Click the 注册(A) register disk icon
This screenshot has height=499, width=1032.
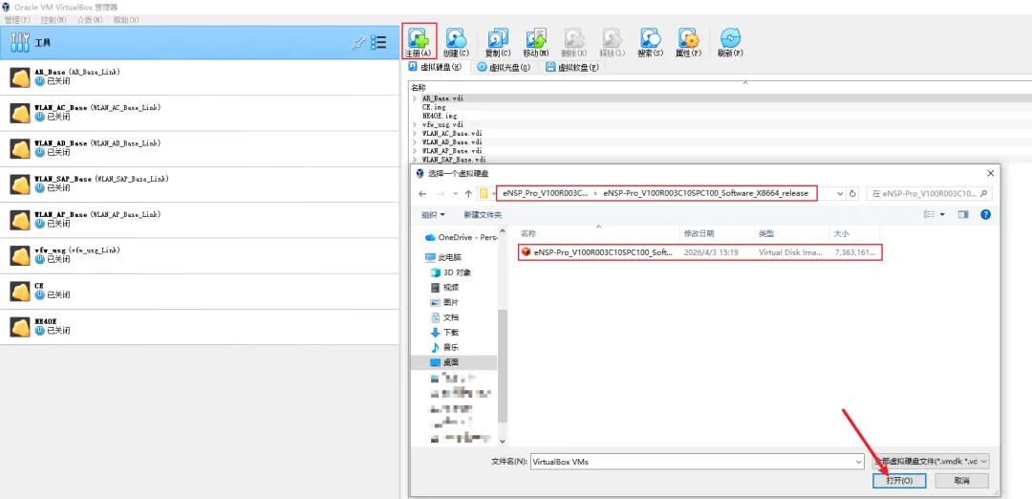tap(419, 42)
